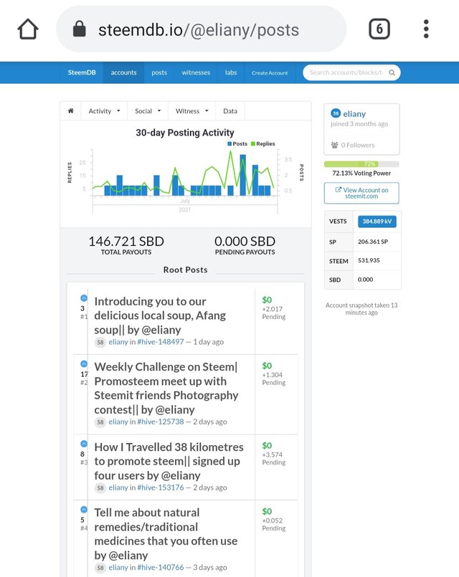The height and width of the screenshot is (577, 459).
Task: Click 58 badge under natural remedies post
Action: click(x=100, y=568)
